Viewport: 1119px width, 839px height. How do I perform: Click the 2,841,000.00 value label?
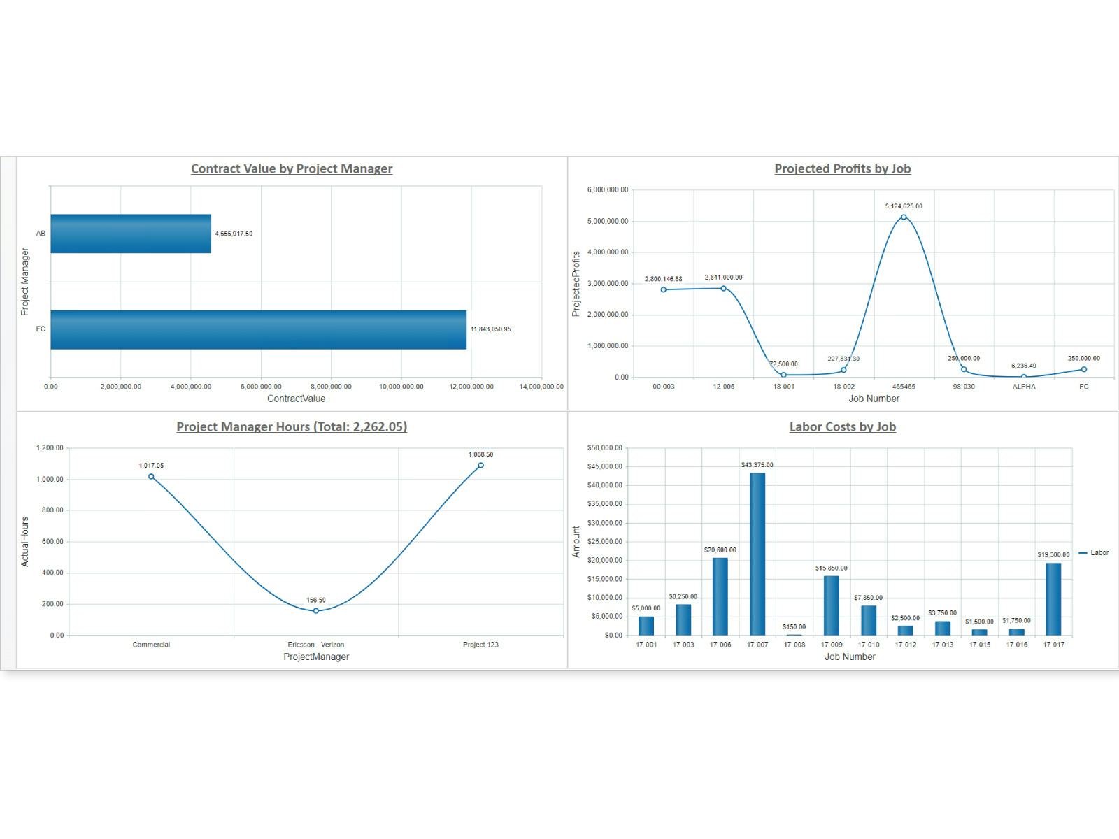point(724,278)
